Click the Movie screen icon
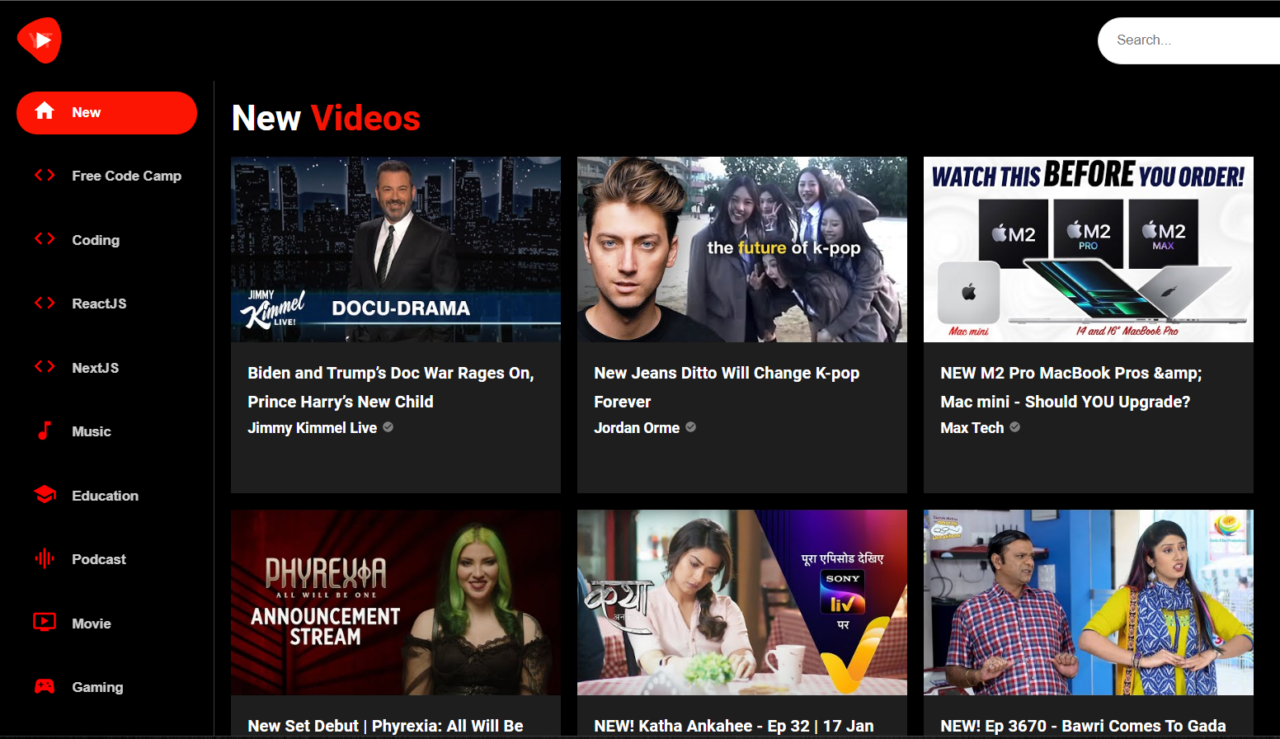This screenshot has width=1280, height=739. 45,623
